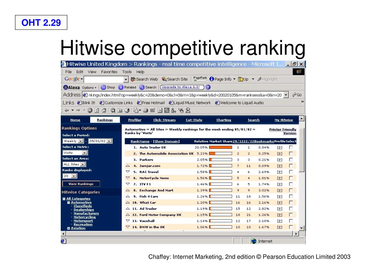
Task: Open the File menu
Action: pos(68,72)
